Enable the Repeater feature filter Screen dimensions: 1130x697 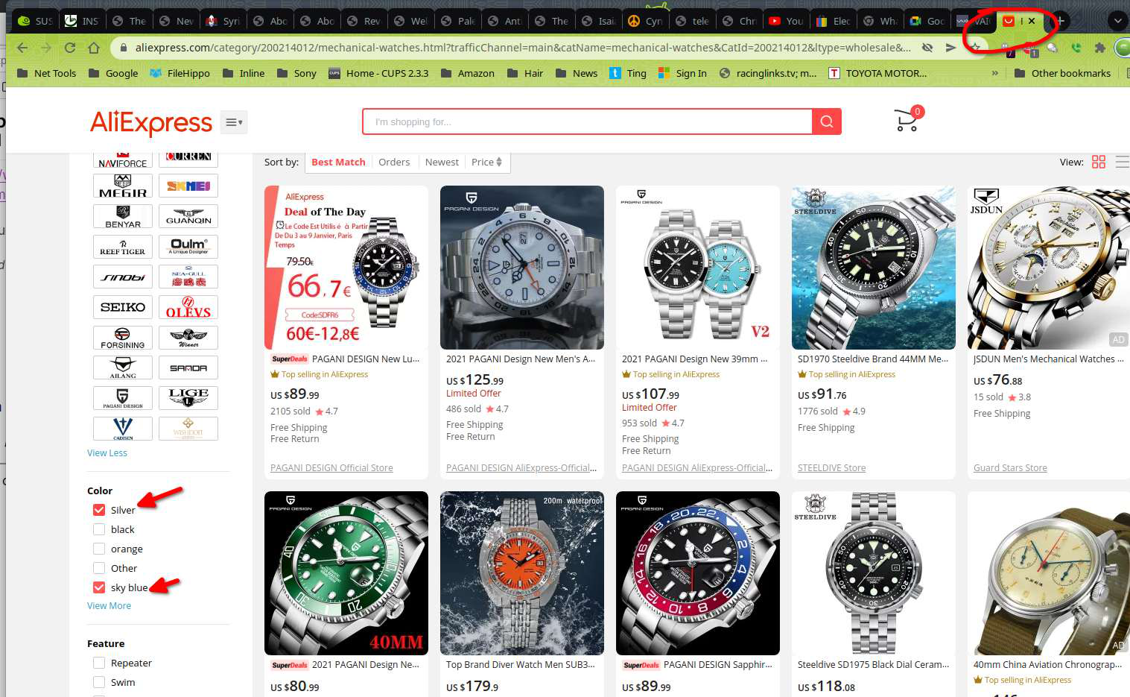click(99, 663)
